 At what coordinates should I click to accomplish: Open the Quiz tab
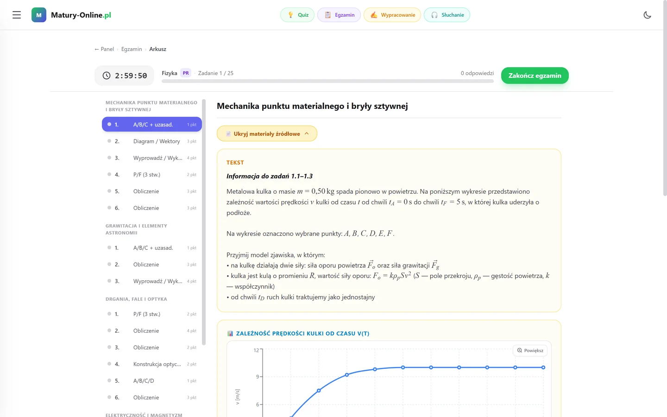point(297,15)
